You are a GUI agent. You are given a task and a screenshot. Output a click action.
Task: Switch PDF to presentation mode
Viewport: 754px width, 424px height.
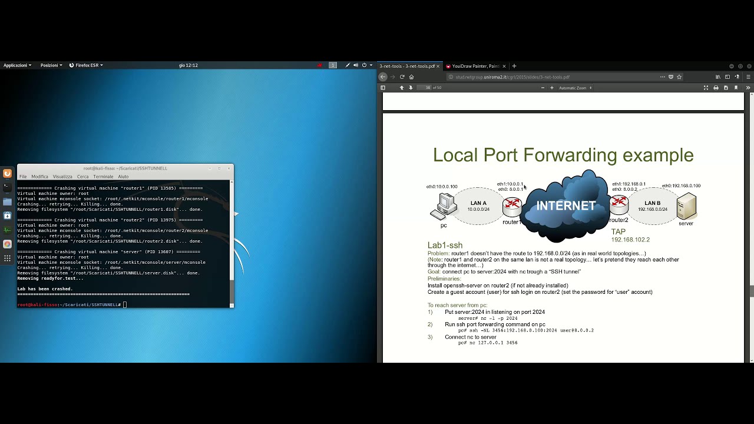[x=706, y=88]
